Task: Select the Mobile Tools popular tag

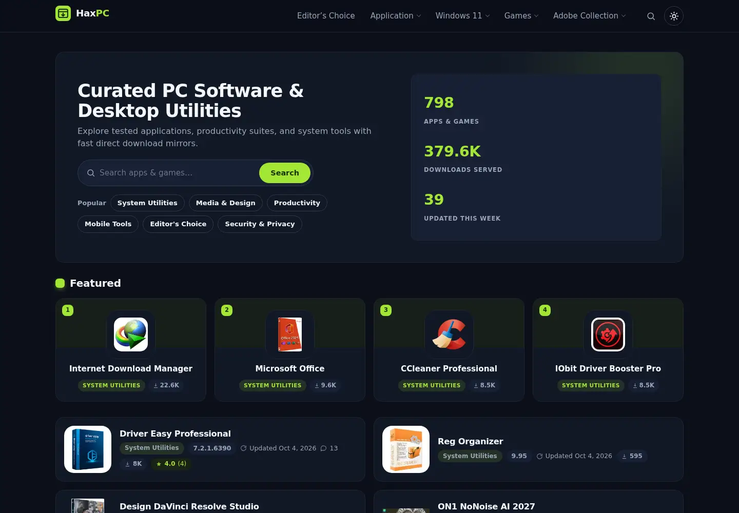Action: pos(108,224)
